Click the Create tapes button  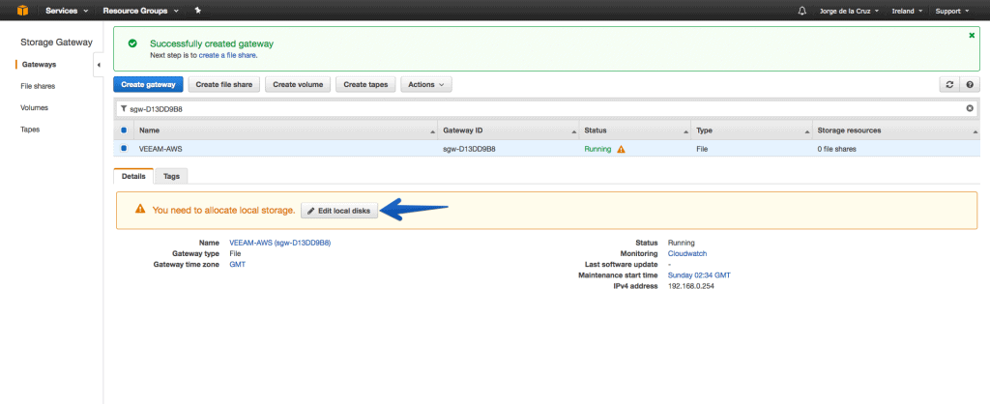coord(365,85)
